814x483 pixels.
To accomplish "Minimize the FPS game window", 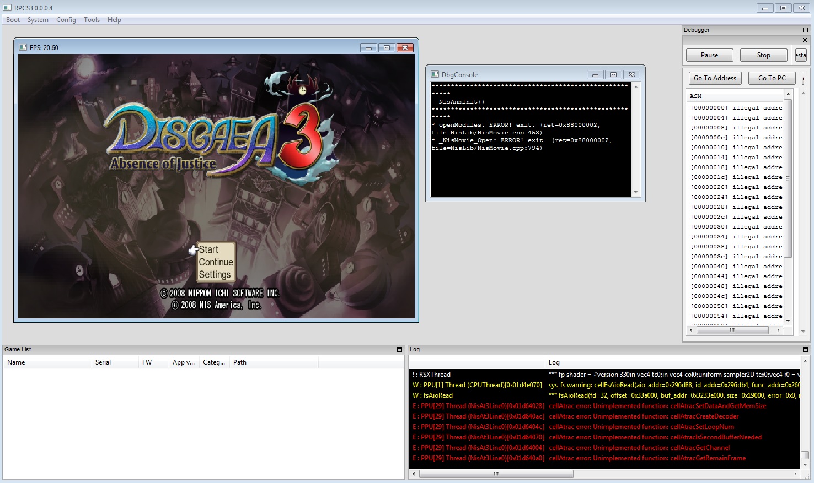I will click(368, 48).
